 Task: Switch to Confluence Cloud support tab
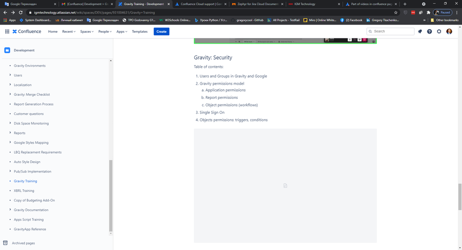click(x=201, y=4)
